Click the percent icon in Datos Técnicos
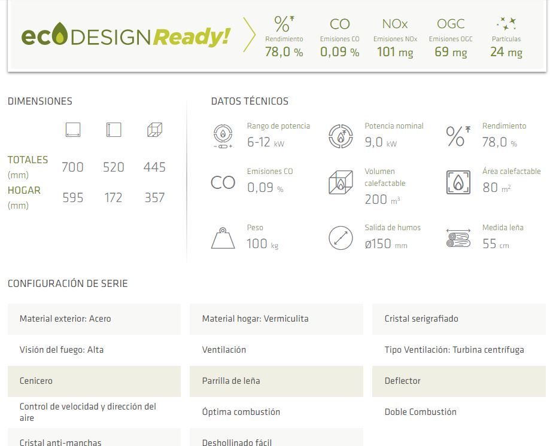 [458, 136]
